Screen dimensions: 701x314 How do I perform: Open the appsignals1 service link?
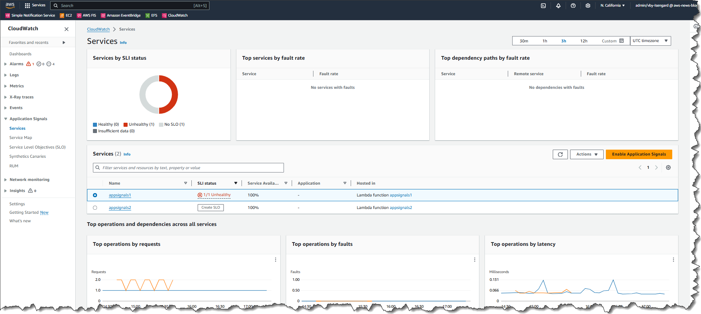(x=120, y=195)
